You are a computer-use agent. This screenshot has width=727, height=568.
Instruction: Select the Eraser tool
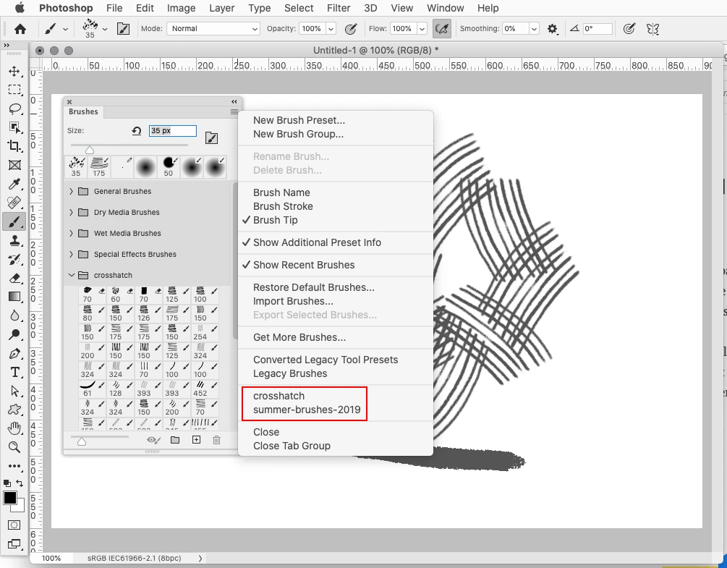[x=14, y=278]
